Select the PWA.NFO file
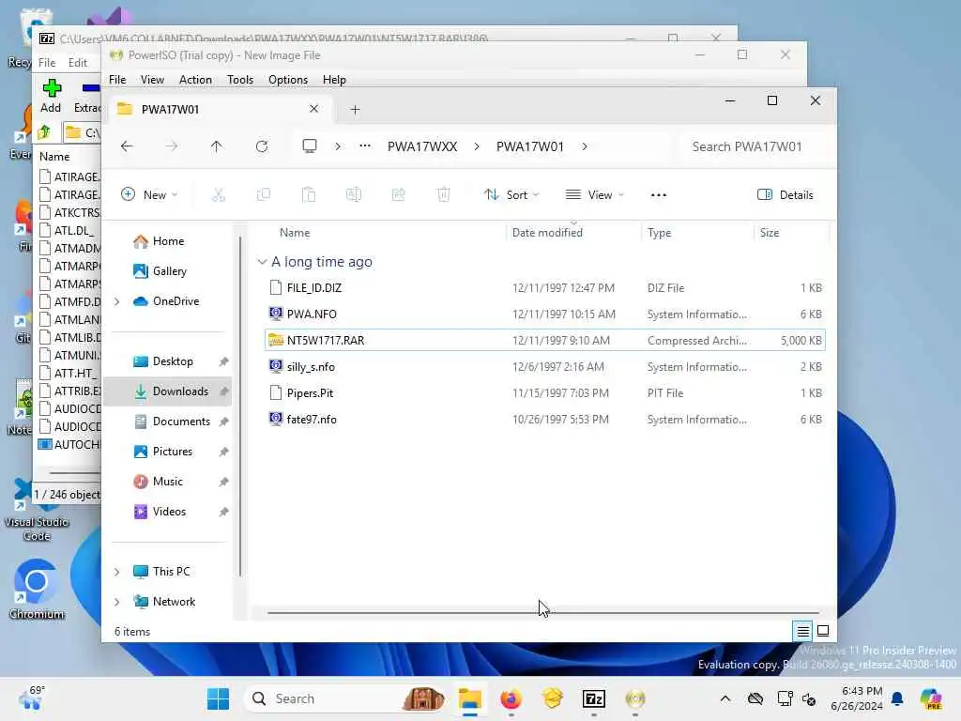The height and width of the screenshot is (721, 961). tap(545, 314)
